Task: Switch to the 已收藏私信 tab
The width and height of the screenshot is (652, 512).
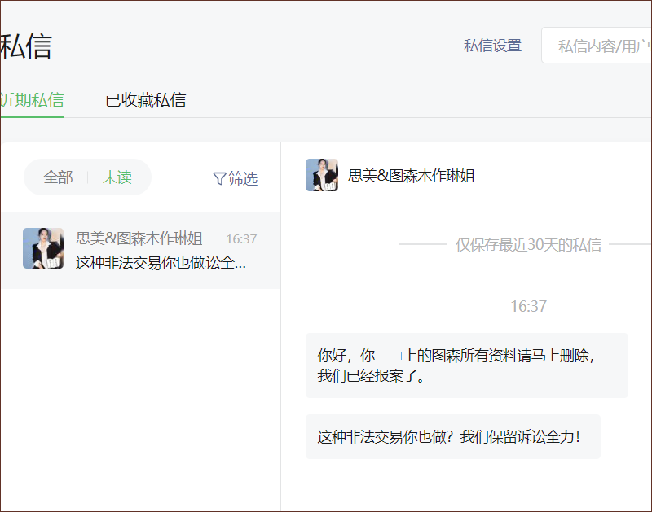Action: point(145,100)
